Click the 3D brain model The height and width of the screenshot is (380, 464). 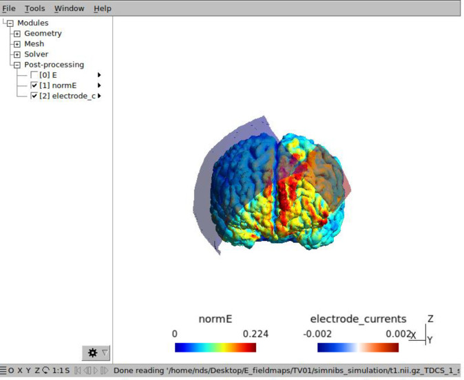(277, 192)
